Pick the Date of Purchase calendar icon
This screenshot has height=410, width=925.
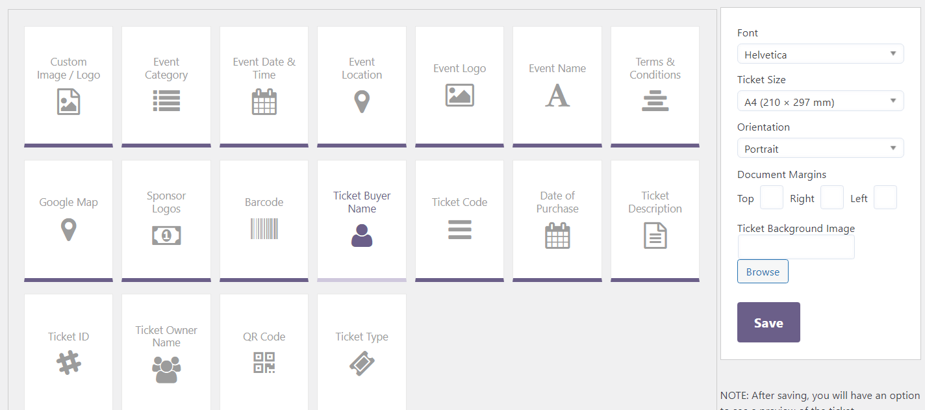click(557, 235)
